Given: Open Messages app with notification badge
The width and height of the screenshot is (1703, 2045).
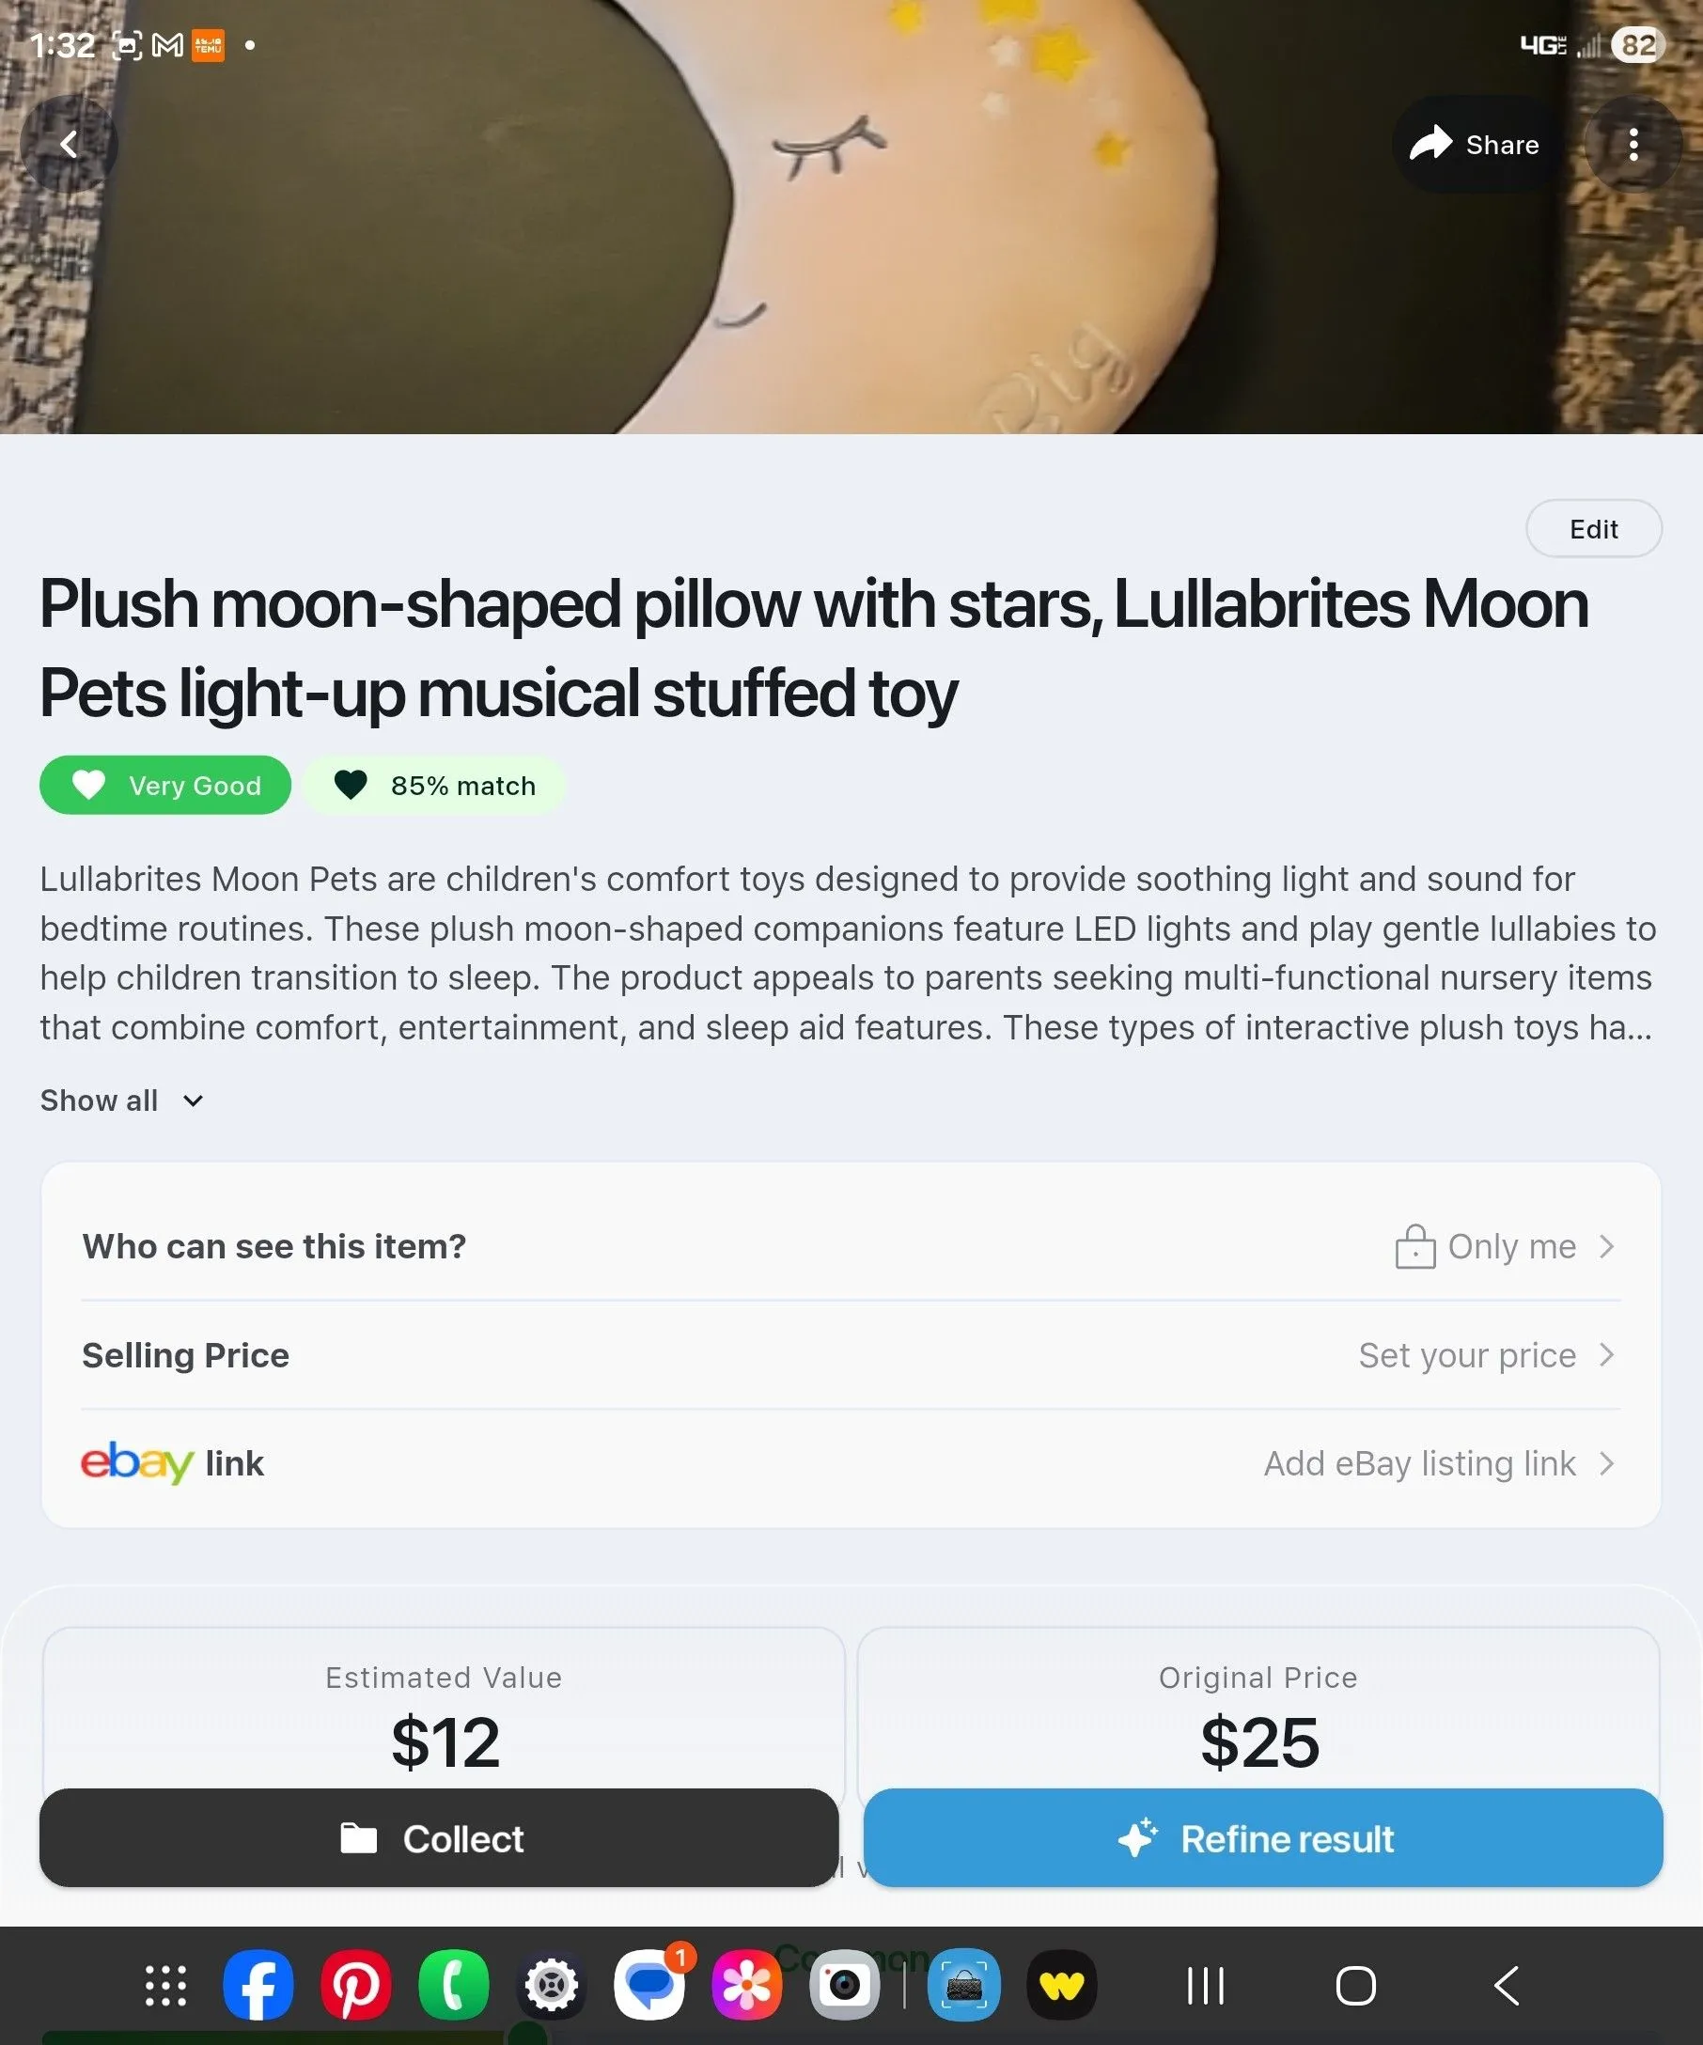Looking at the screenshot, I should [x=649, y=1985].
